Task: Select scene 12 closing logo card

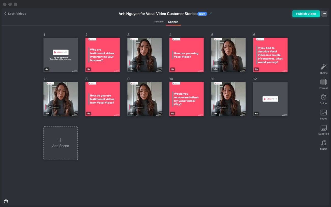Action: click(270, 99)
